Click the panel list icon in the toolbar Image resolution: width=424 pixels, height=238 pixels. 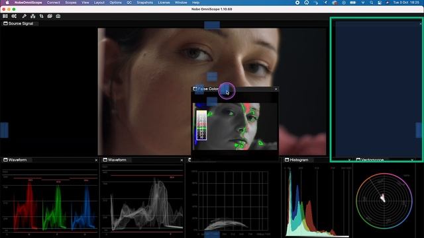click(x=5, y=16)
